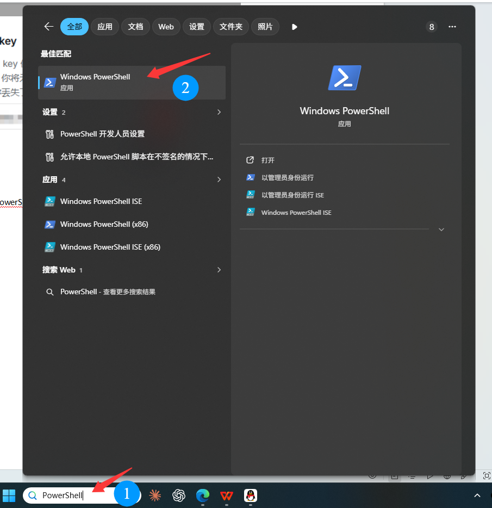
Task: Select the 全部 filter tab
Action: [x=74, y=27]
